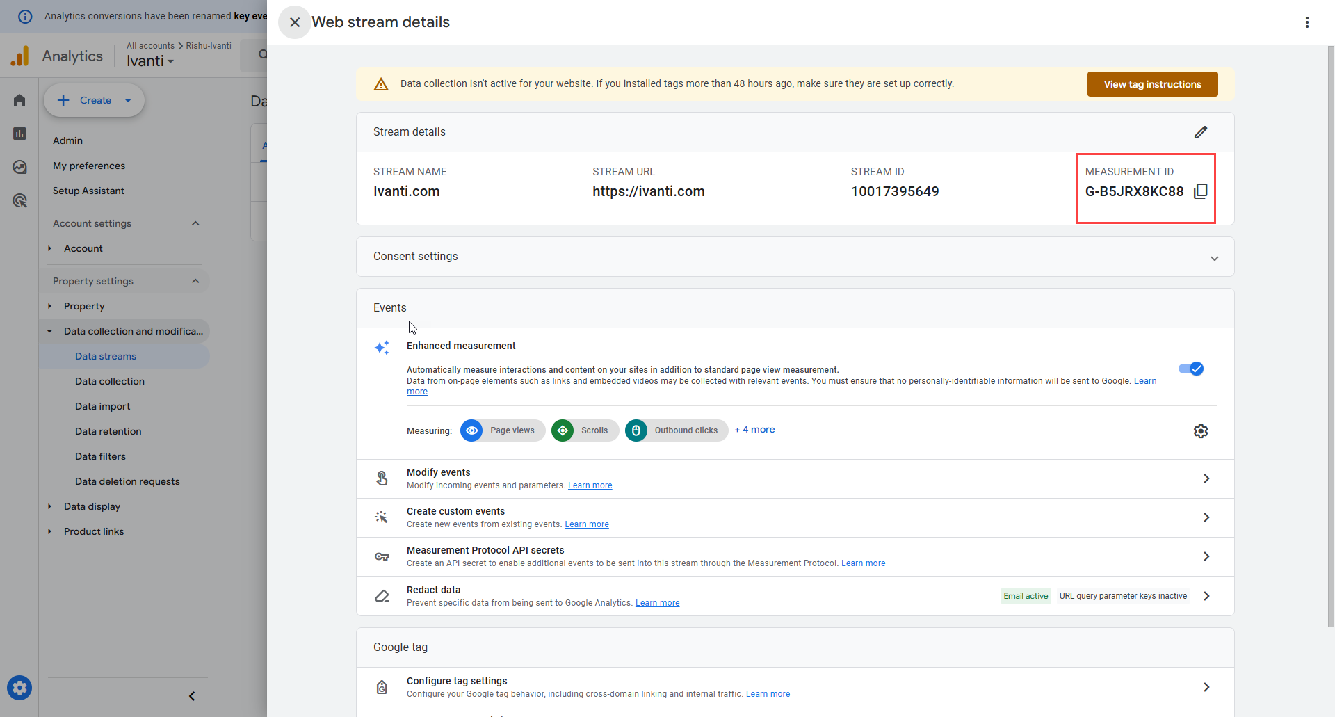Open enhanced measurement settings gear
Screen dimensions: 1335x717
click(1201, 431)
